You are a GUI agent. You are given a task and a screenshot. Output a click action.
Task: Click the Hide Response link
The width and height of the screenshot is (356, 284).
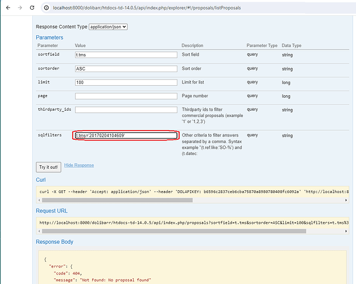coord(79,165)
